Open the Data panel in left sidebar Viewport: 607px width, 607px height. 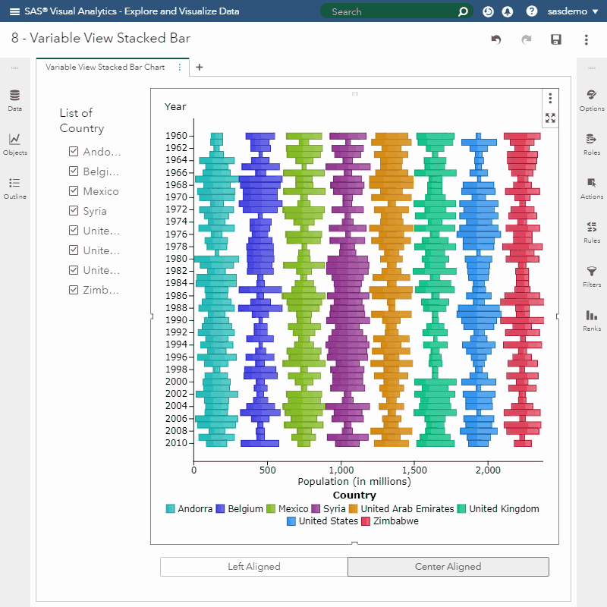pyautogui.click(x=14, y=99)
